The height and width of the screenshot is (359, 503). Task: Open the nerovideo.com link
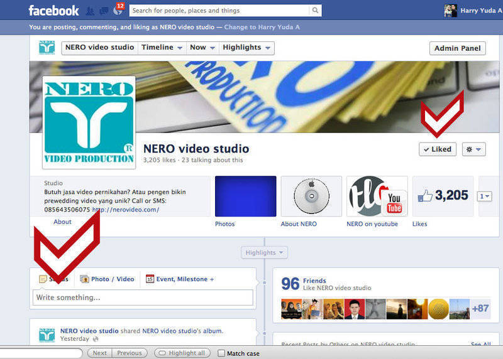(126, 210)
